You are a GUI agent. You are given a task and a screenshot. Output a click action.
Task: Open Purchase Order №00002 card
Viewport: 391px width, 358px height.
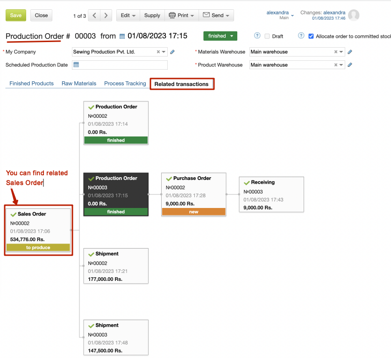(193, 194)
